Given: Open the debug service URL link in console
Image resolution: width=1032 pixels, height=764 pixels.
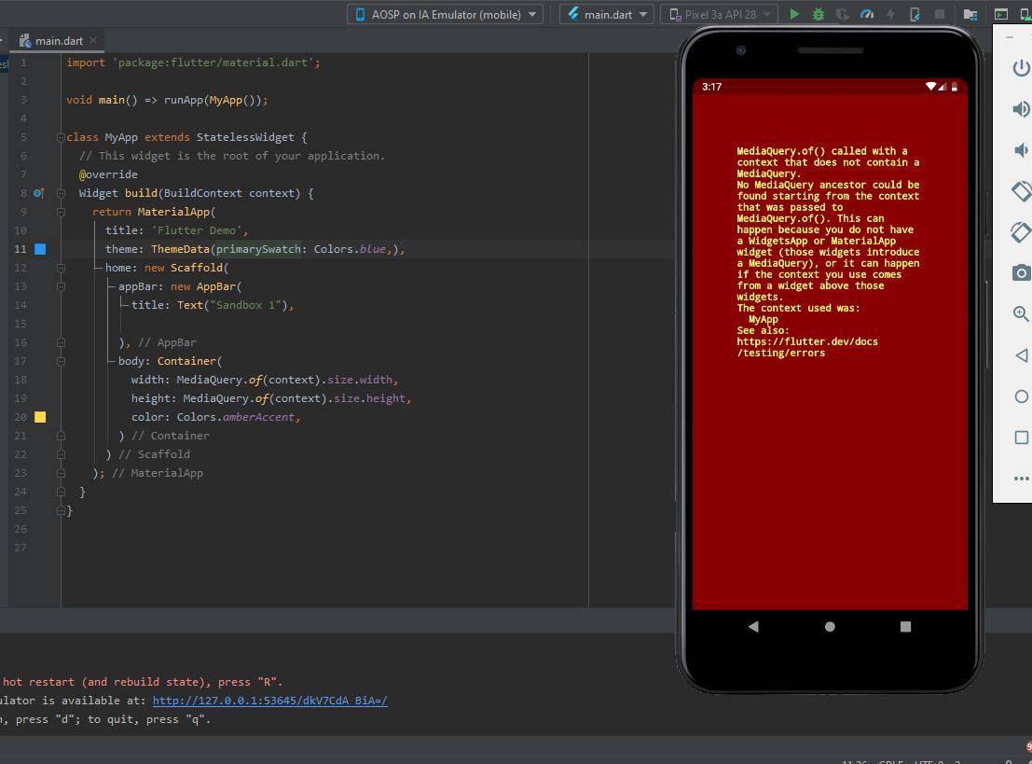Looking at the screenshot, I should [269, 701].
